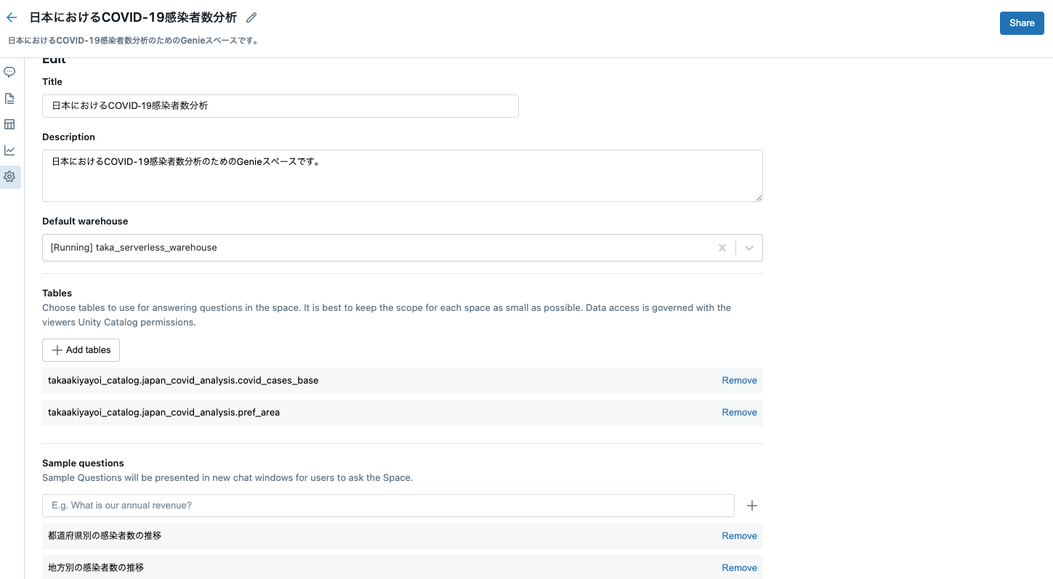1053x579 pixels.
Task: Click the back arrow to leave settings
Action: click(x=11, y=17)
